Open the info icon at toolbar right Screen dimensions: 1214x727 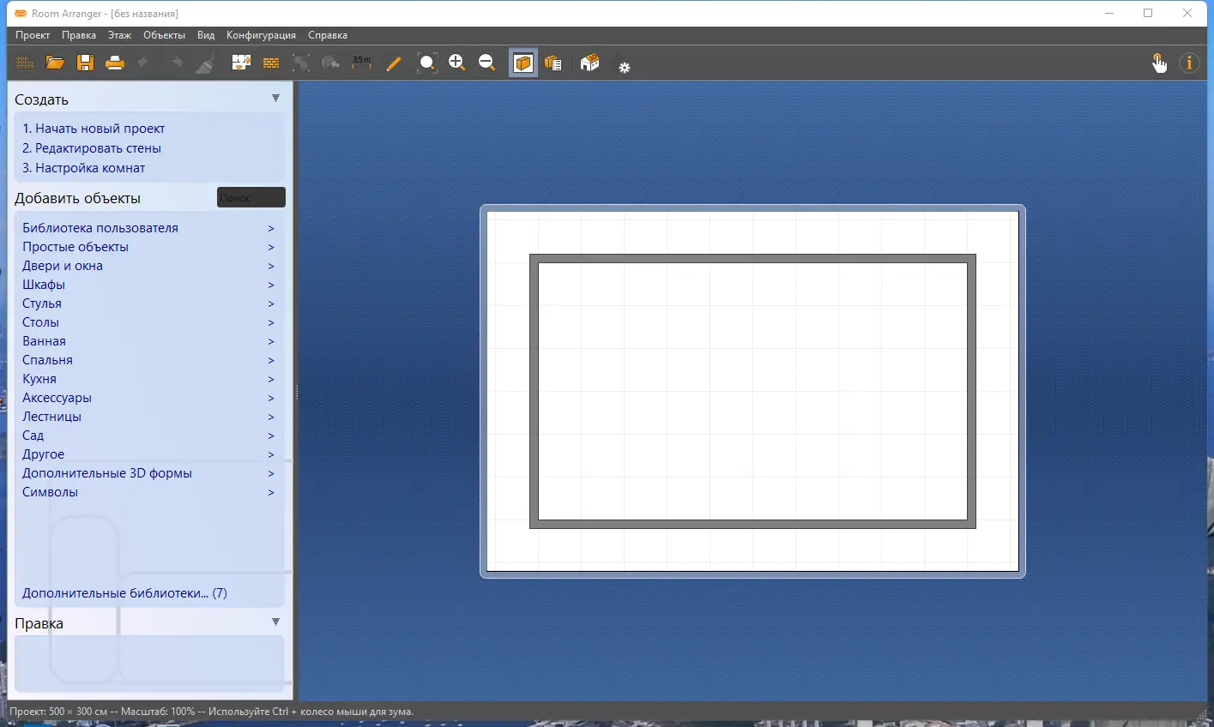(x=1189, y=63)
